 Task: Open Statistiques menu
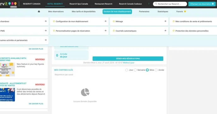click(163, 12)
